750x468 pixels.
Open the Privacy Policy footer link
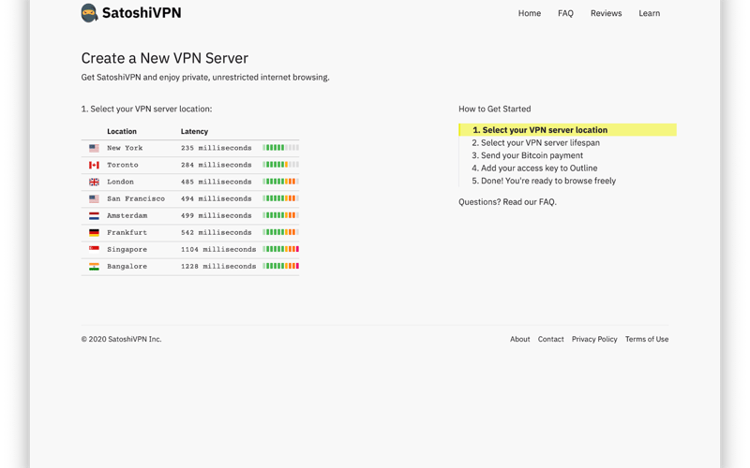594,339
